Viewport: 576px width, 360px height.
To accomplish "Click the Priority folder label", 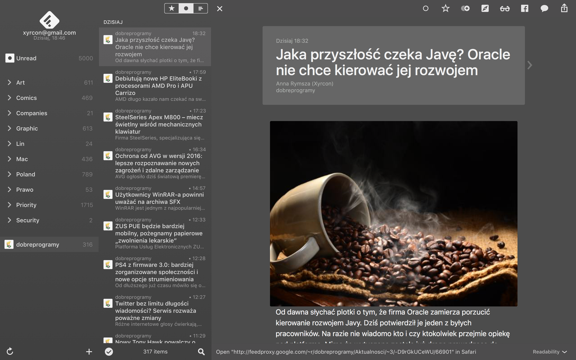I will pyautogui.click(x=26, y=205).
